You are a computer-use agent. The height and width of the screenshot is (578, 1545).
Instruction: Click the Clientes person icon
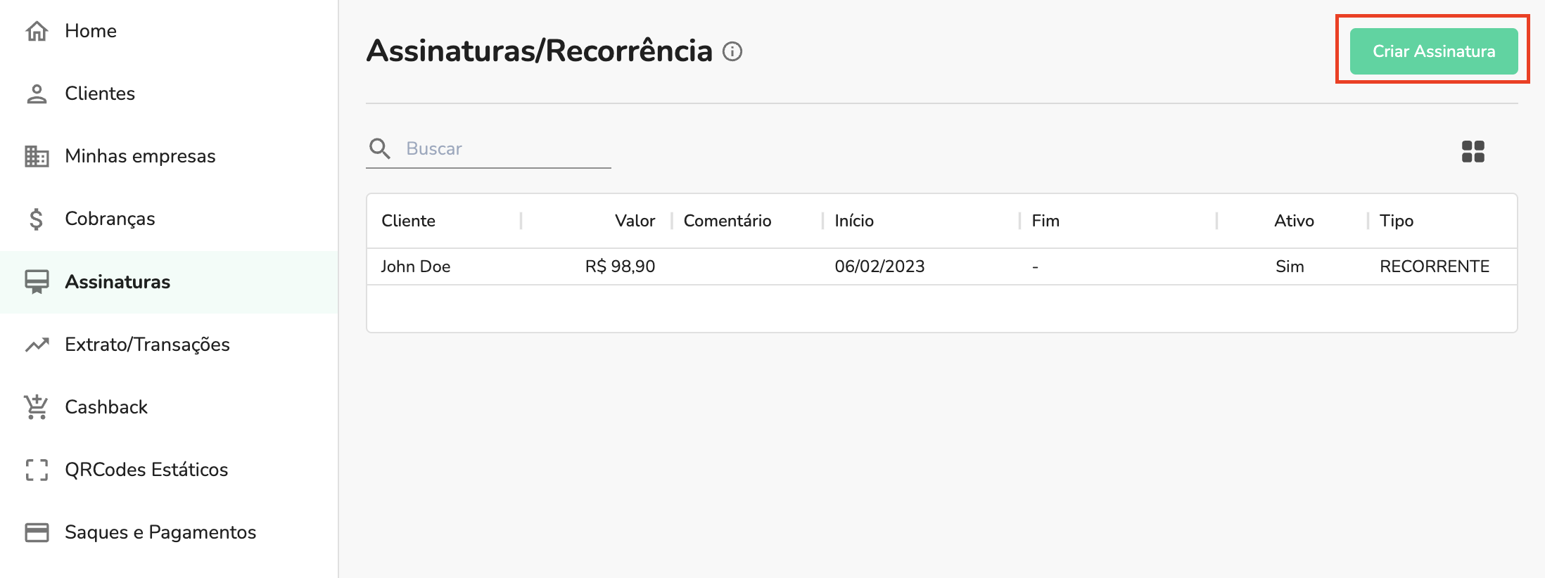pyautogui.click(x=37, y=94)
